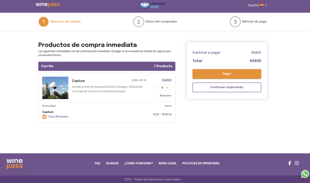Viewport: 310px width, 183px height.
Task: Remove Caelum from the cart
Action: (166, 95)
